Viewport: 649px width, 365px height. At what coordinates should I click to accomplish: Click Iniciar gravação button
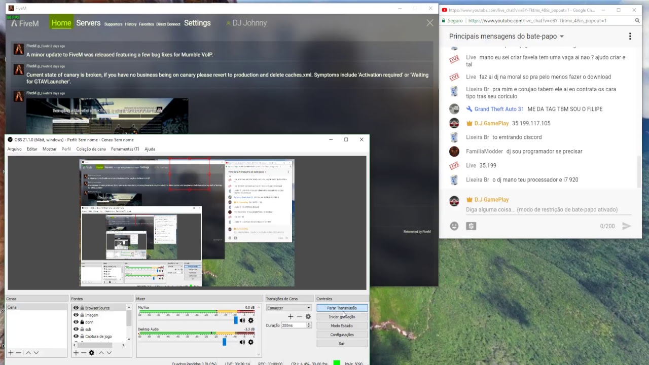[342, 317]
